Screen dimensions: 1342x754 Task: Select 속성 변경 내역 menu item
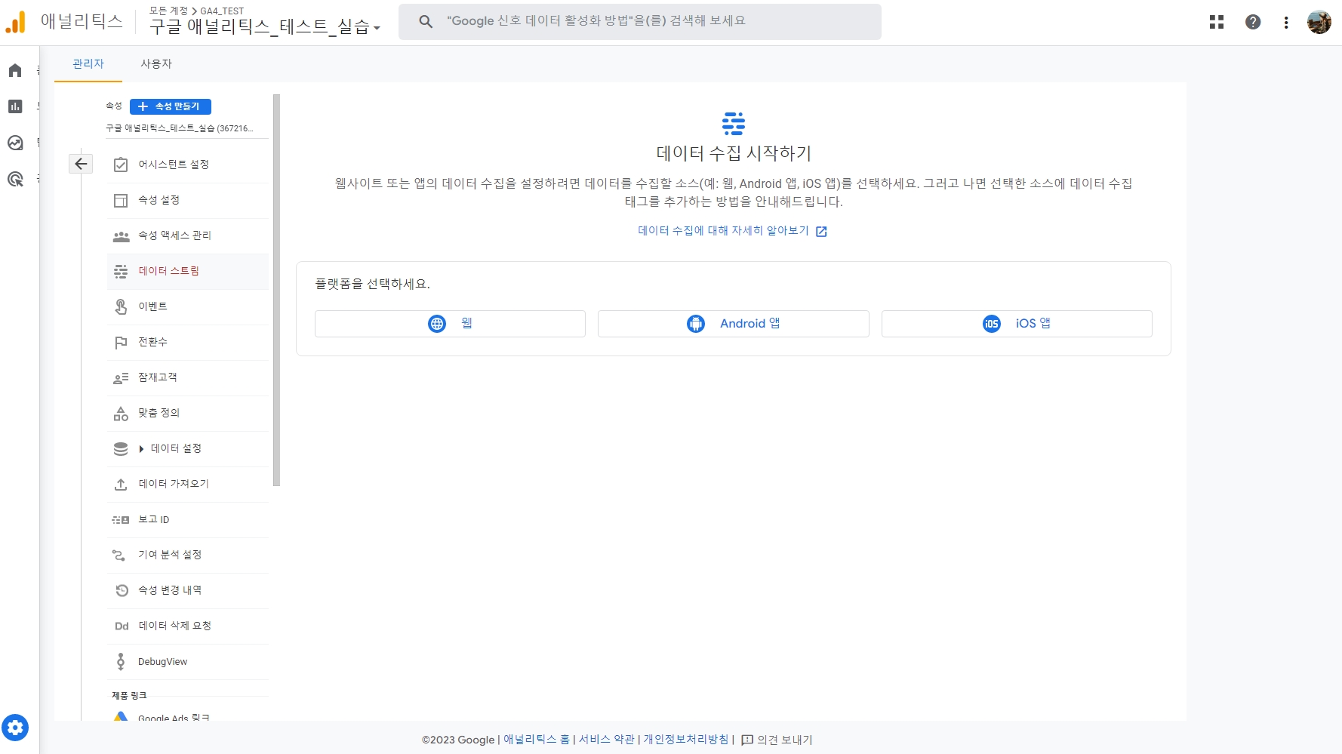[188, 590]
